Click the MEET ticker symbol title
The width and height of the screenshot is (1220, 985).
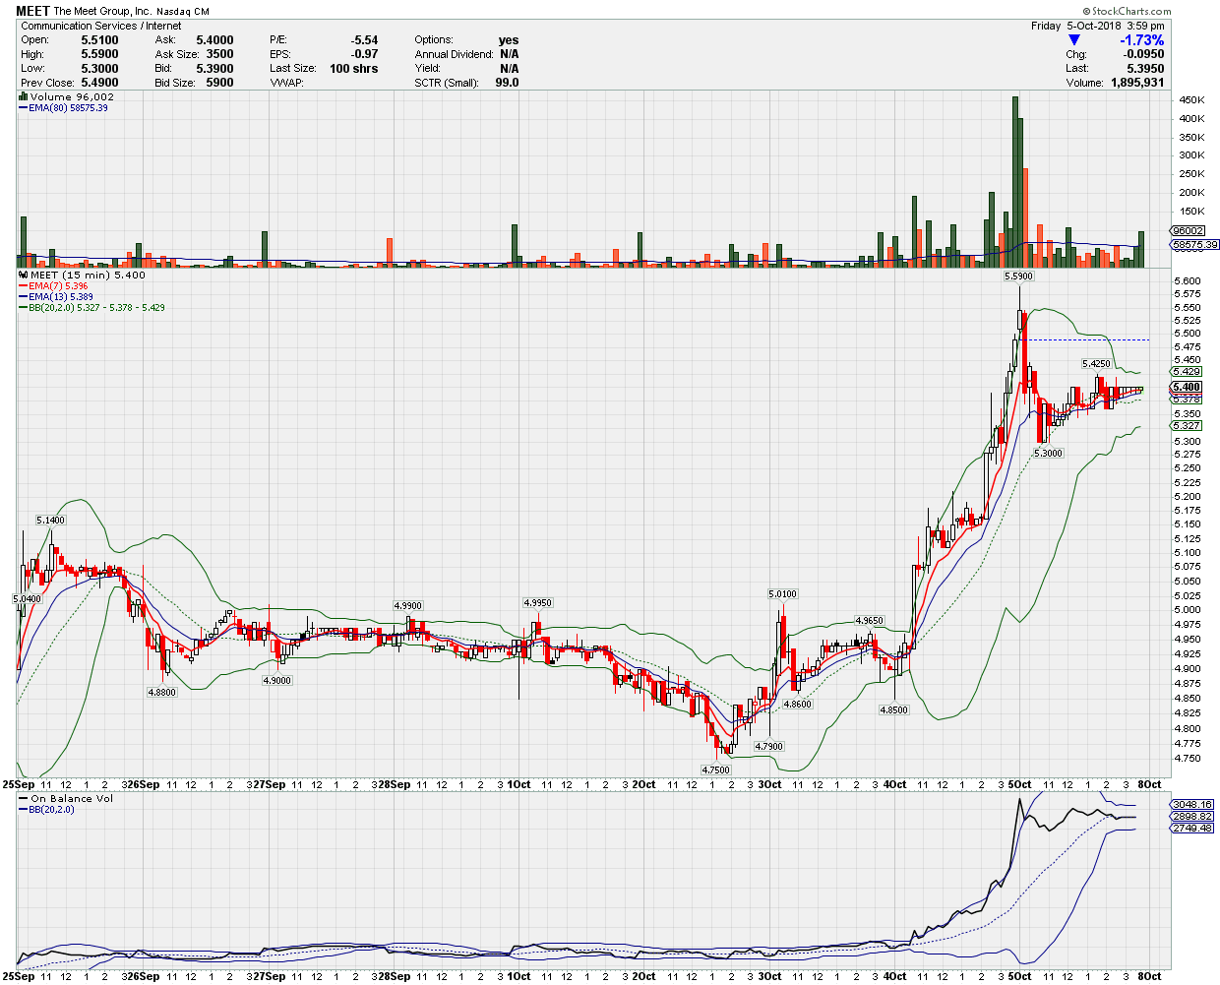click(x=32, y=12)
